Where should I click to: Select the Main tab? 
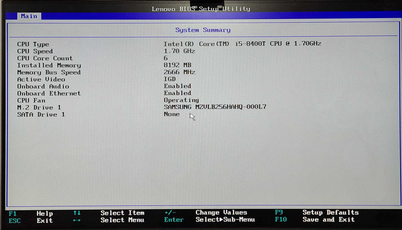click(x=29, y=16)
